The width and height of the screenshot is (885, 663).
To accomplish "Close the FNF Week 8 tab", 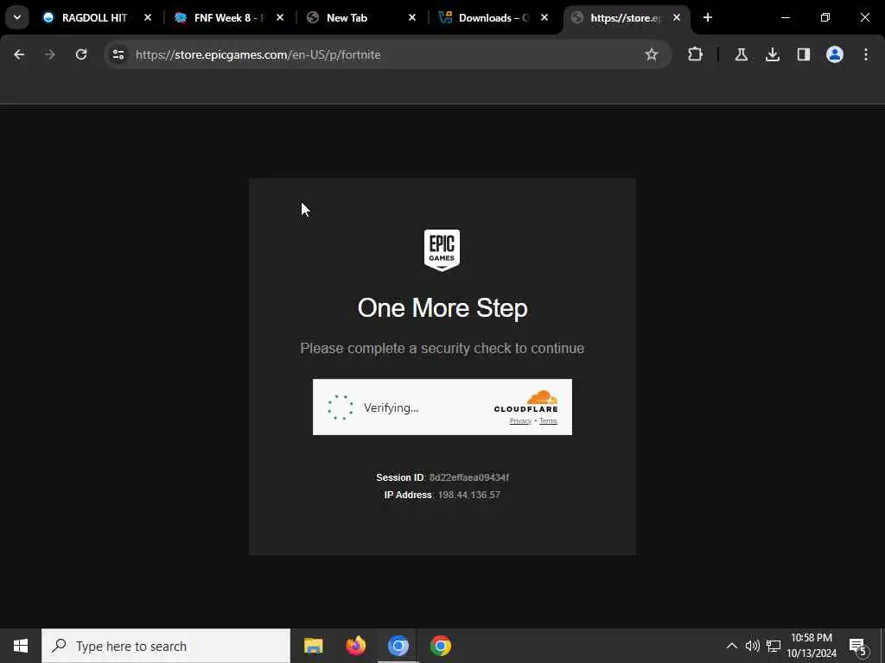I will [280, 17].
